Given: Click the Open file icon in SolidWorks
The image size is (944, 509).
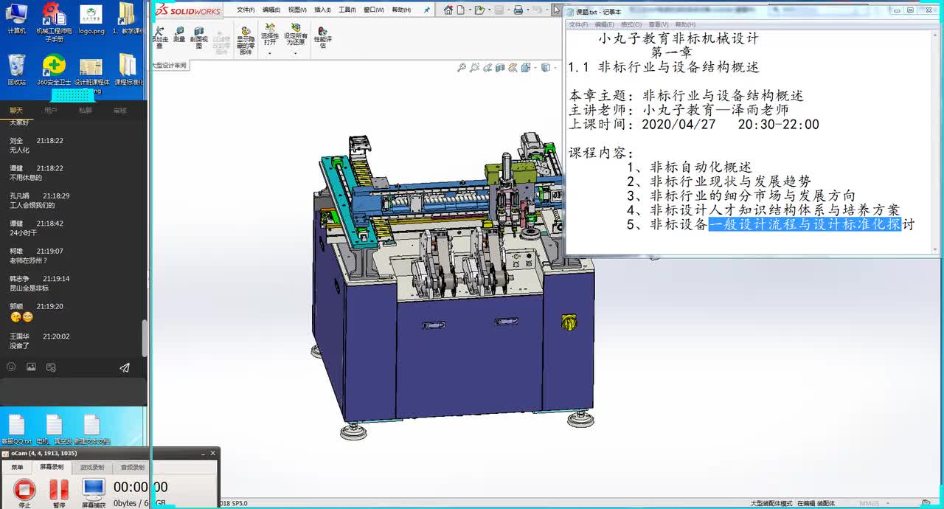Looking at the screenshot, I should coord(479,10).
